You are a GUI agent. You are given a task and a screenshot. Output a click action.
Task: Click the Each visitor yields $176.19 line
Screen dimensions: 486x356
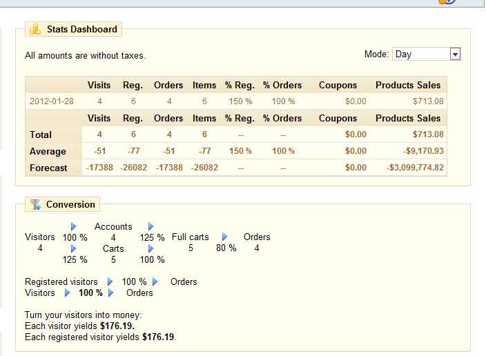pos(79,326)
